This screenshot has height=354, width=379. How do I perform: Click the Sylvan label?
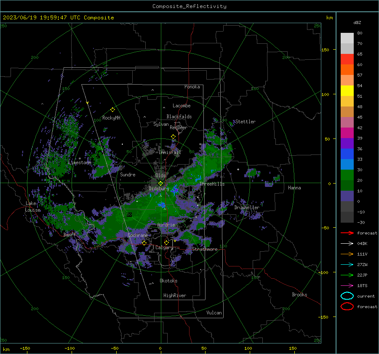click(x=161, y=124)
